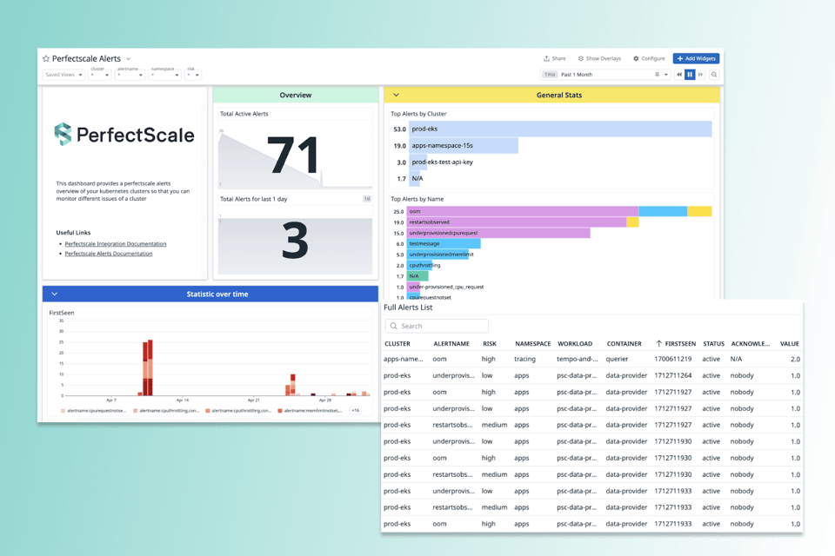Image resolution: width=835 pixels, height=556 pixels.
Task: Click the 1d badge on Total Alerts widget
Action: point(367,198)
